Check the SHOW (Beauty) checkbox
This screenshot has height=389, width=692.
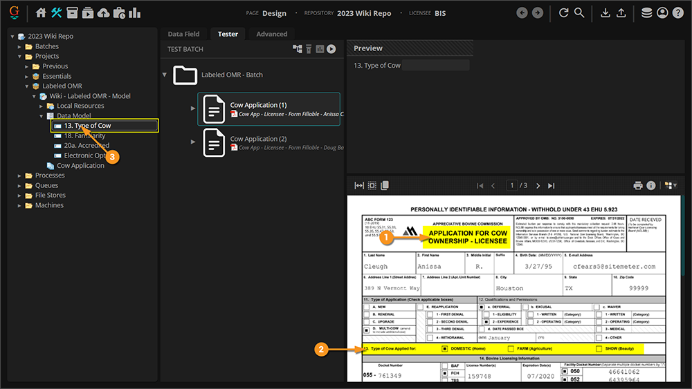(x=599, y=349)
